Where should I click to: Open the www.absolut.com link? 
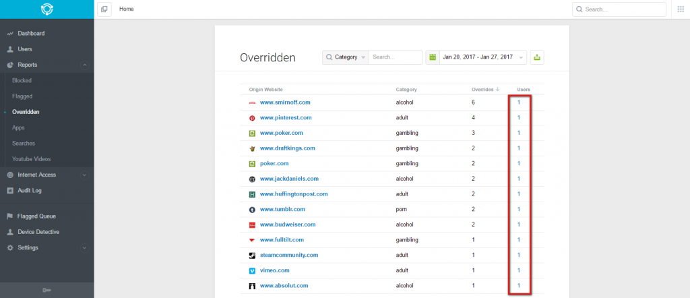point(284,286)
